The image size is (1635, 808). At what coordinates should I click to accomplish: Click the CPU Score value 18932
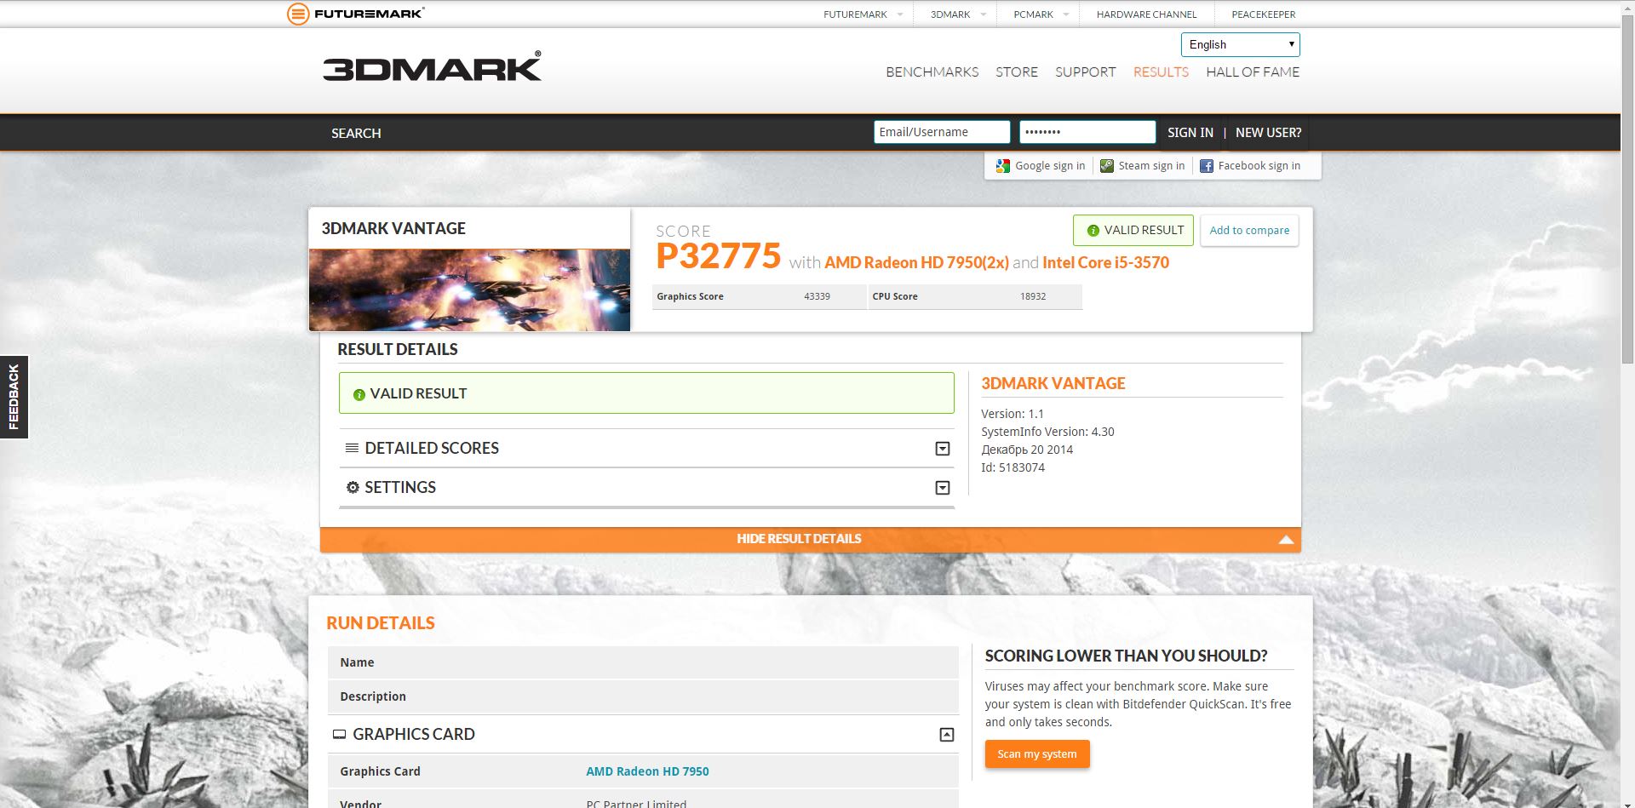coord(1033,296)
